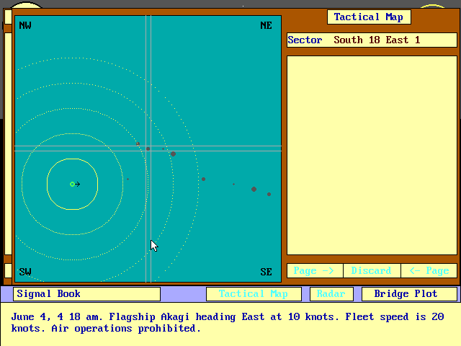Image resolution: width=461 pixels, height=346 pixels.
Task: Click the green flagship Akagi marker
Action: tap(72, 185)
